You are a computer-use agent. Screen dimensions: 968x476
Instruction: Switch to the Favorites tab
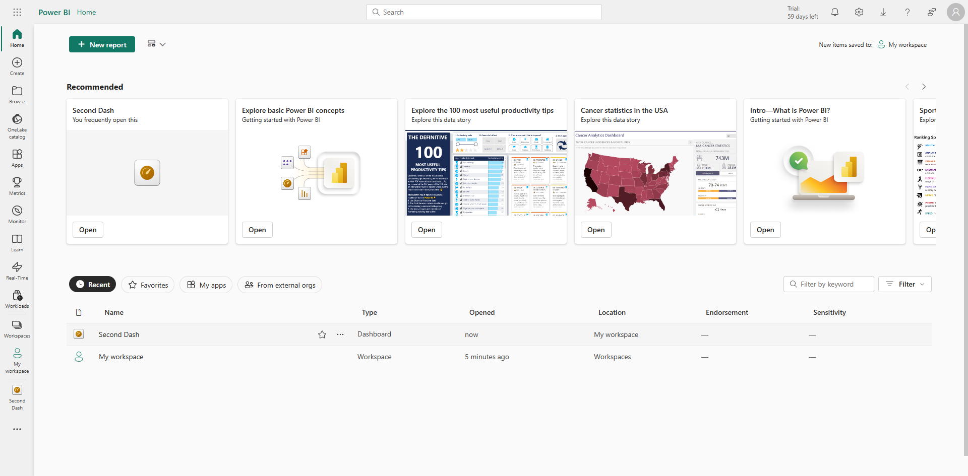click(x=148, y=285)
